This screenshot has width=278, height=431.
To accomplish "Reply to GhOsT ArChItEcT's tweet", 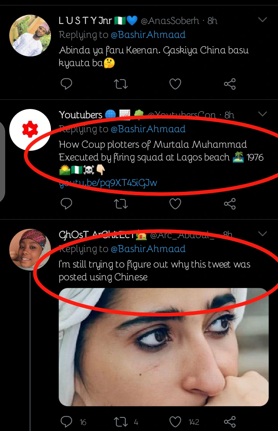I will click(66, 422).
